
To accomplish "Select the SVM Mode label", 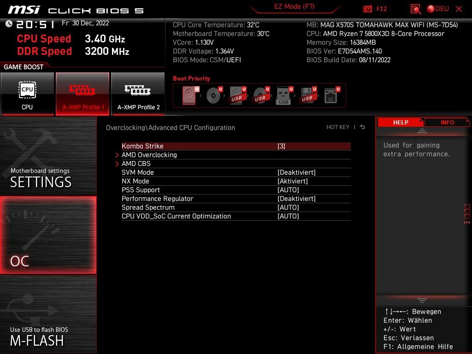I will click(x=137, y=172).
